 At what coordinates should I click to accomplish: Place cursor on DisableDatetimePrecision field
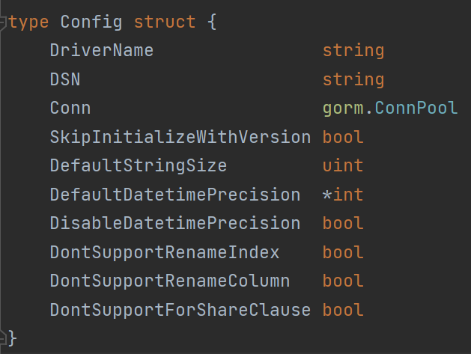coord(174,223)
